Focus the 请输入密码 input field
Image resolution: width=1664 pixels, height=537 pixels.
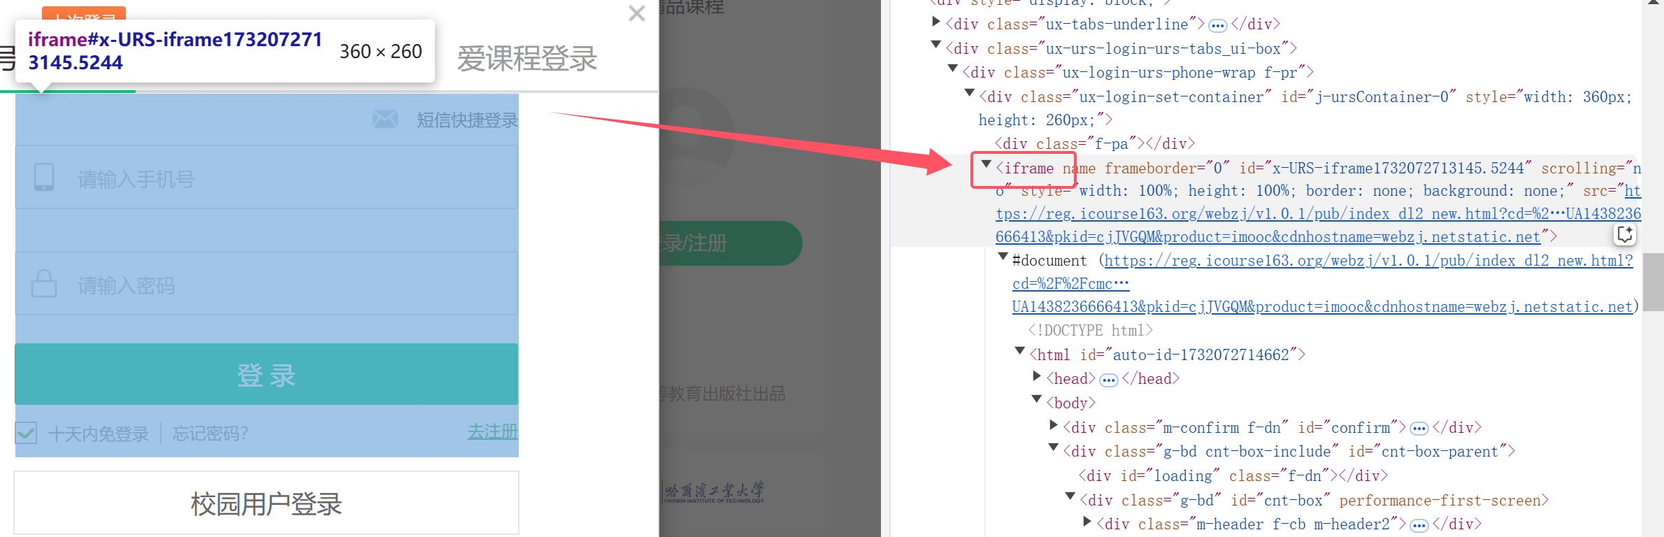pos(266,284)
